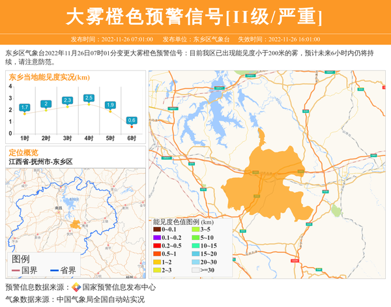This screenshot has width=391, height=307.
Task: Select the 15~20 teal-blue legend swatch
Action: click(195, 253)
